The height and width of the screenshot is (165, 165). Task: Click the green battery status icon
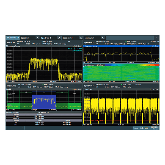click(x=147, y=128)
